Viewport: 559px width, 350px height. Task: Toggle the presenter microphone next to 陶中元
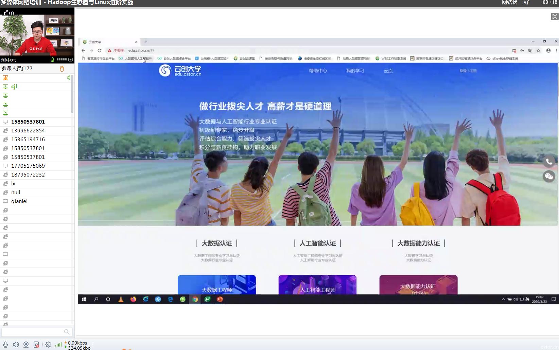pyautogui.click(x=53, y=60)
